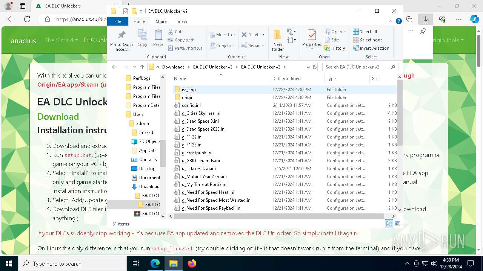This screenshot has height=271, width=483.
Task: Select Contacts in the navigation pane
Action: point(148,160)
